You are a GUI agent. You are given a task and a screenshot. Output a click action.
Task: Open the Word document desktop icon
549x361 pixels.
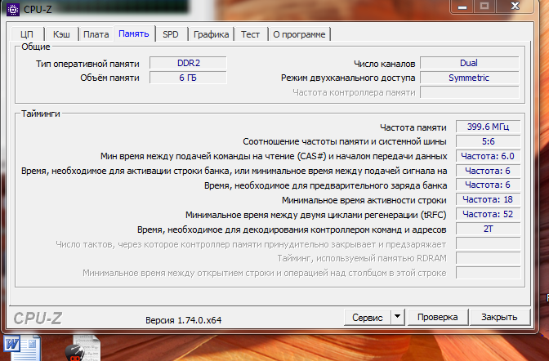click(x=22, y=348)
